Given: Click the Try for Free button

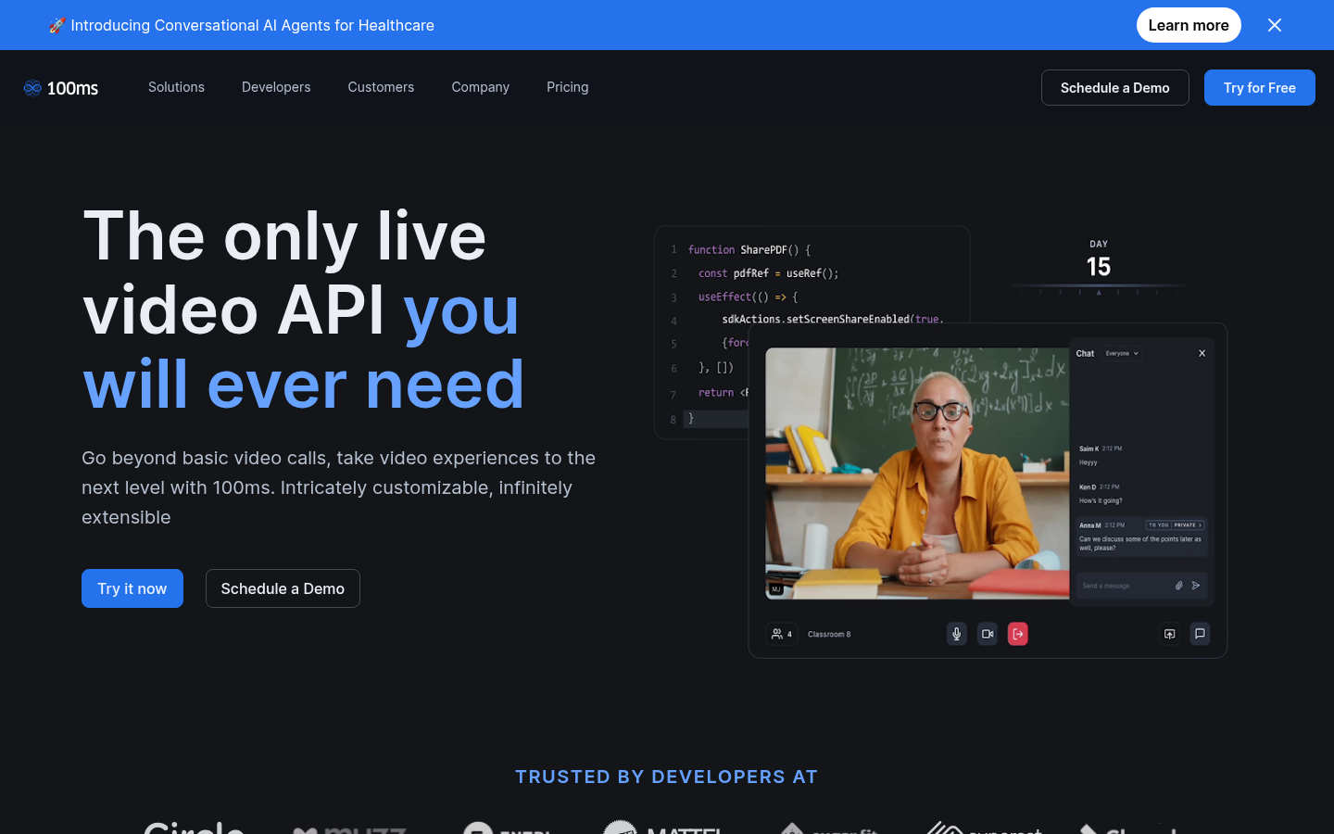Looking at the screenshot, I should pos(1259,88).
